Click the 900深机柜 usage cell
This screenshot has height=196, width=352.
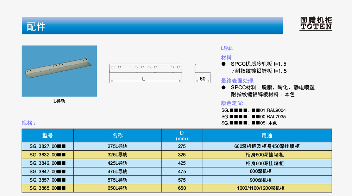(x=267, y=180)
